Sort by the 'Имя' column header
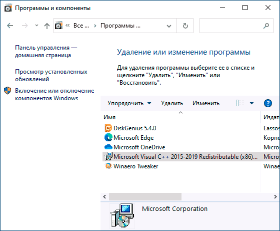280x231 pixels. pyautogui.click(x=180, y=117)
